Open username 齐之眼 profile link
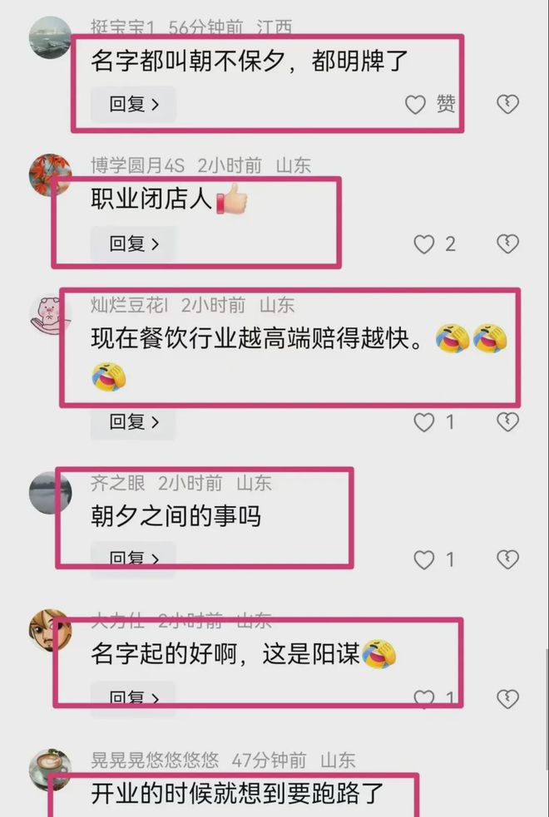Screen dimensions: 549x817 (x=118, y=483)
